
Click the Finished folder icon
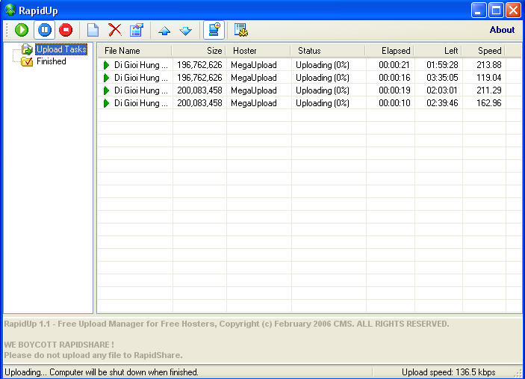click(x=27, y=61)
